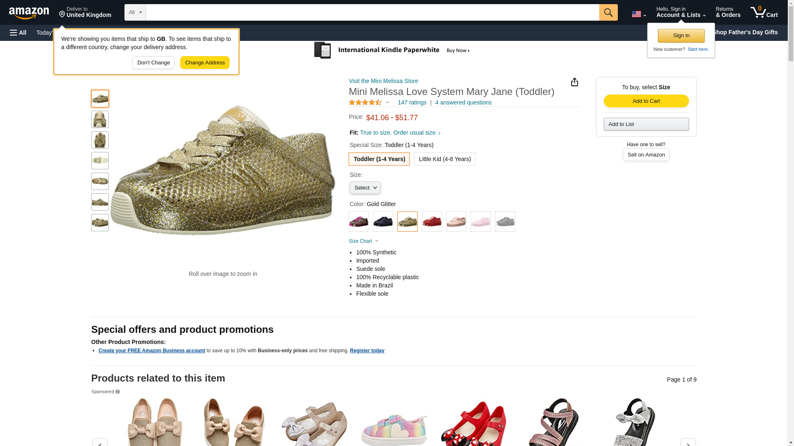The image size is (794, 446).
Task: Expand the search category All dropdown
Action: [135, 12]
